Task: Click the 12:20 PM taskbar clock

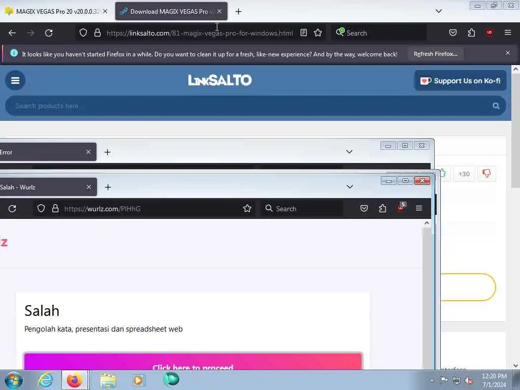Action: click(x=494, y=380)
